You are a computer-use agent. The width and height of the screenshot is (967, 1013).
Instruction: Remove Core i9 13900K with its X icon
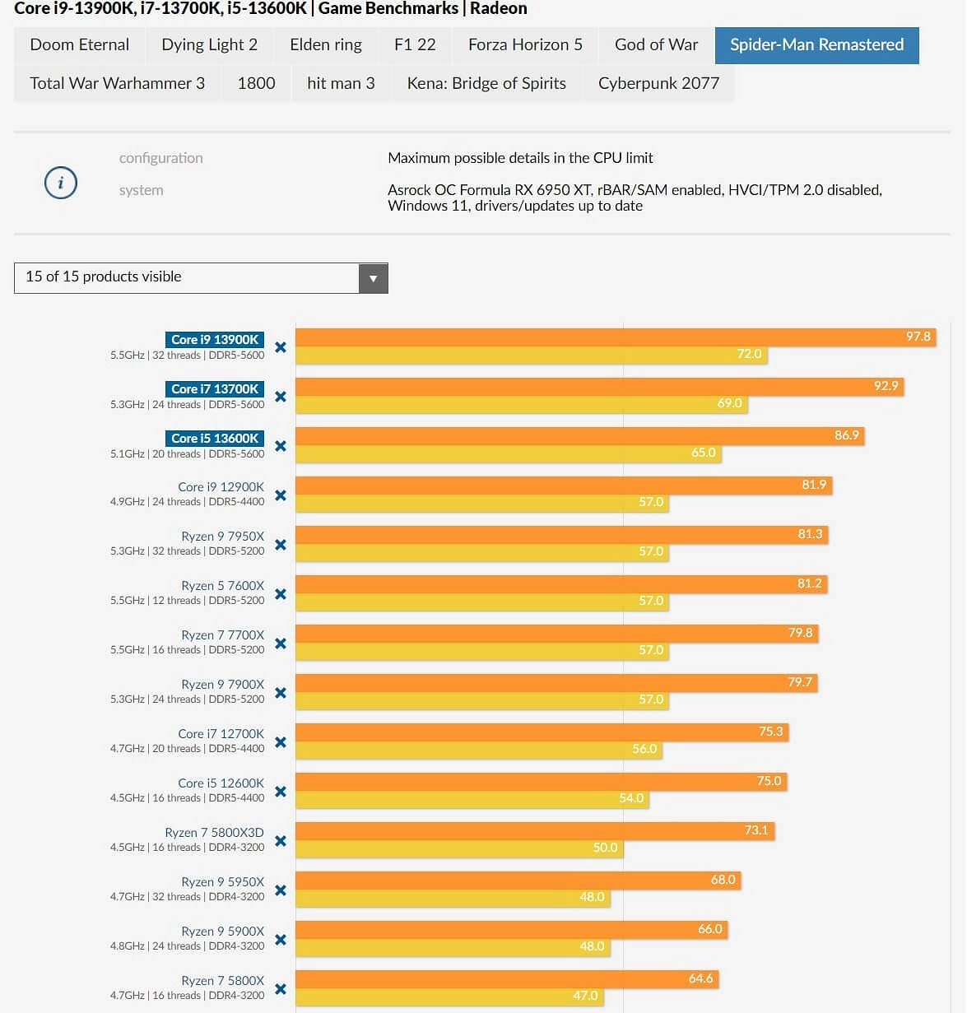(x=281, y=347)
